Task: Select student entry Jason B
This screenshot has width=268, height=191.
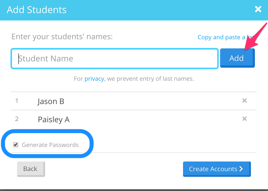Action: tap(51, 101)
